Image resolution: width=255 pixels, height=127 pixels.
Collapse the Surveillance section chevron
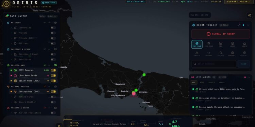tap(49, 65)
